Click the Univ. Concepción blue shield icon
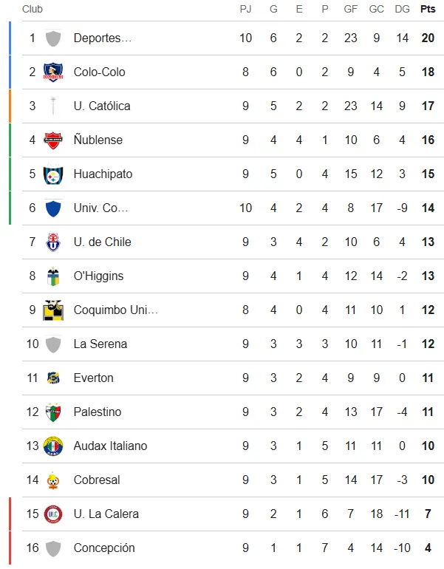 pyautogui.click(x=52, y=208)
